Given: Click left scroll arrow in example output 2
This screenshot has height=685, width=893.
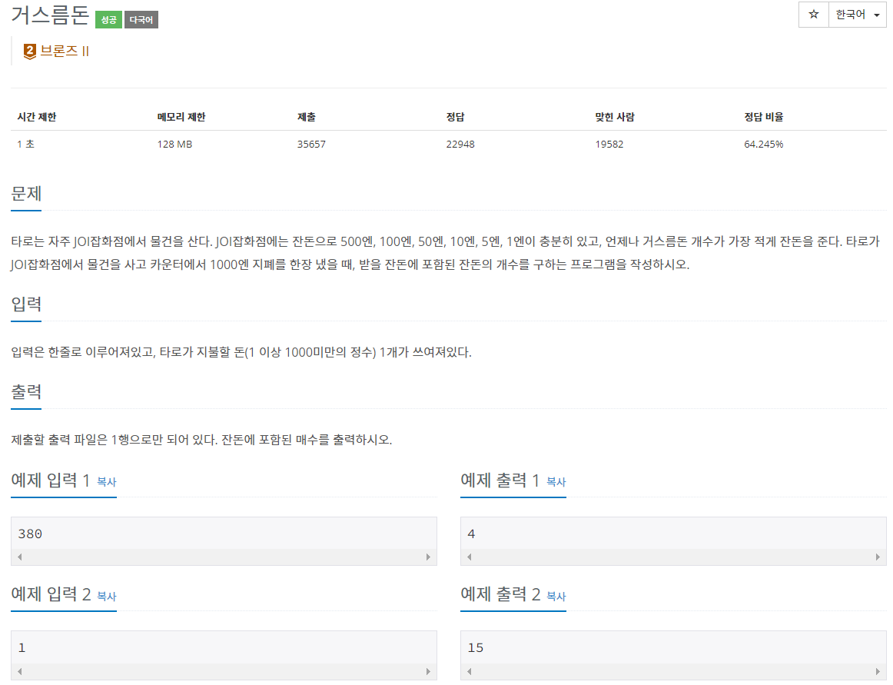Looking at the screenshot, I should point(470,671).
